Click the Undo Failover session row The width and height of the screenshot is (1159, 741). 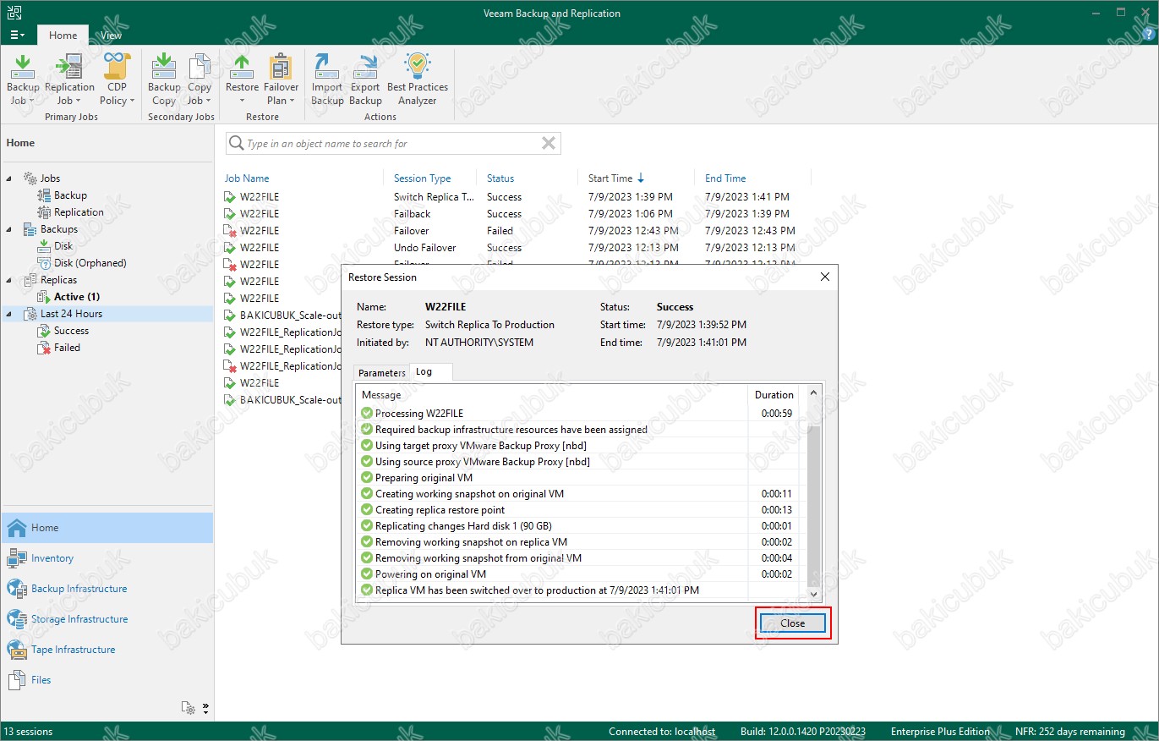click(517, 248)
